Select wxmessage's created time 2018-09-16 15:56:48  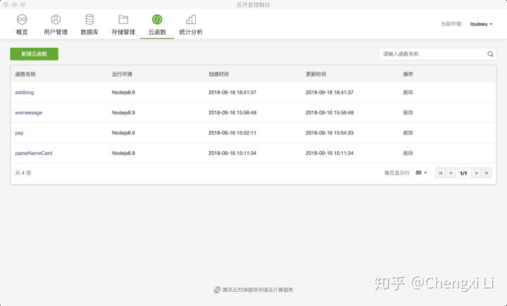(232, 113)
